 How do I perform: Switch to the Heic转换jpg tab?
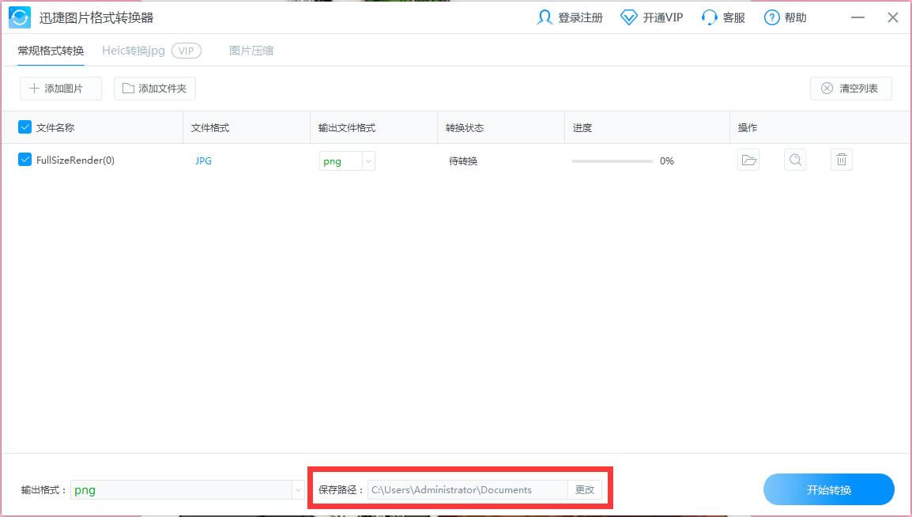pyautogui.click(x=134, y=51)
